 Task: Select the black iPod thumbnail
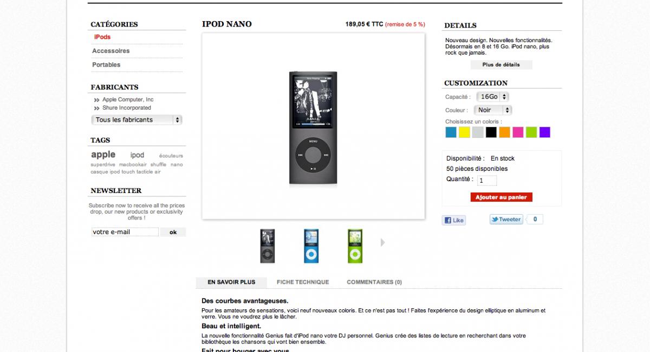tap(268, 246)
